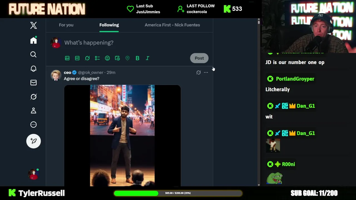
Task: Click the Post button
Action: 199,58
